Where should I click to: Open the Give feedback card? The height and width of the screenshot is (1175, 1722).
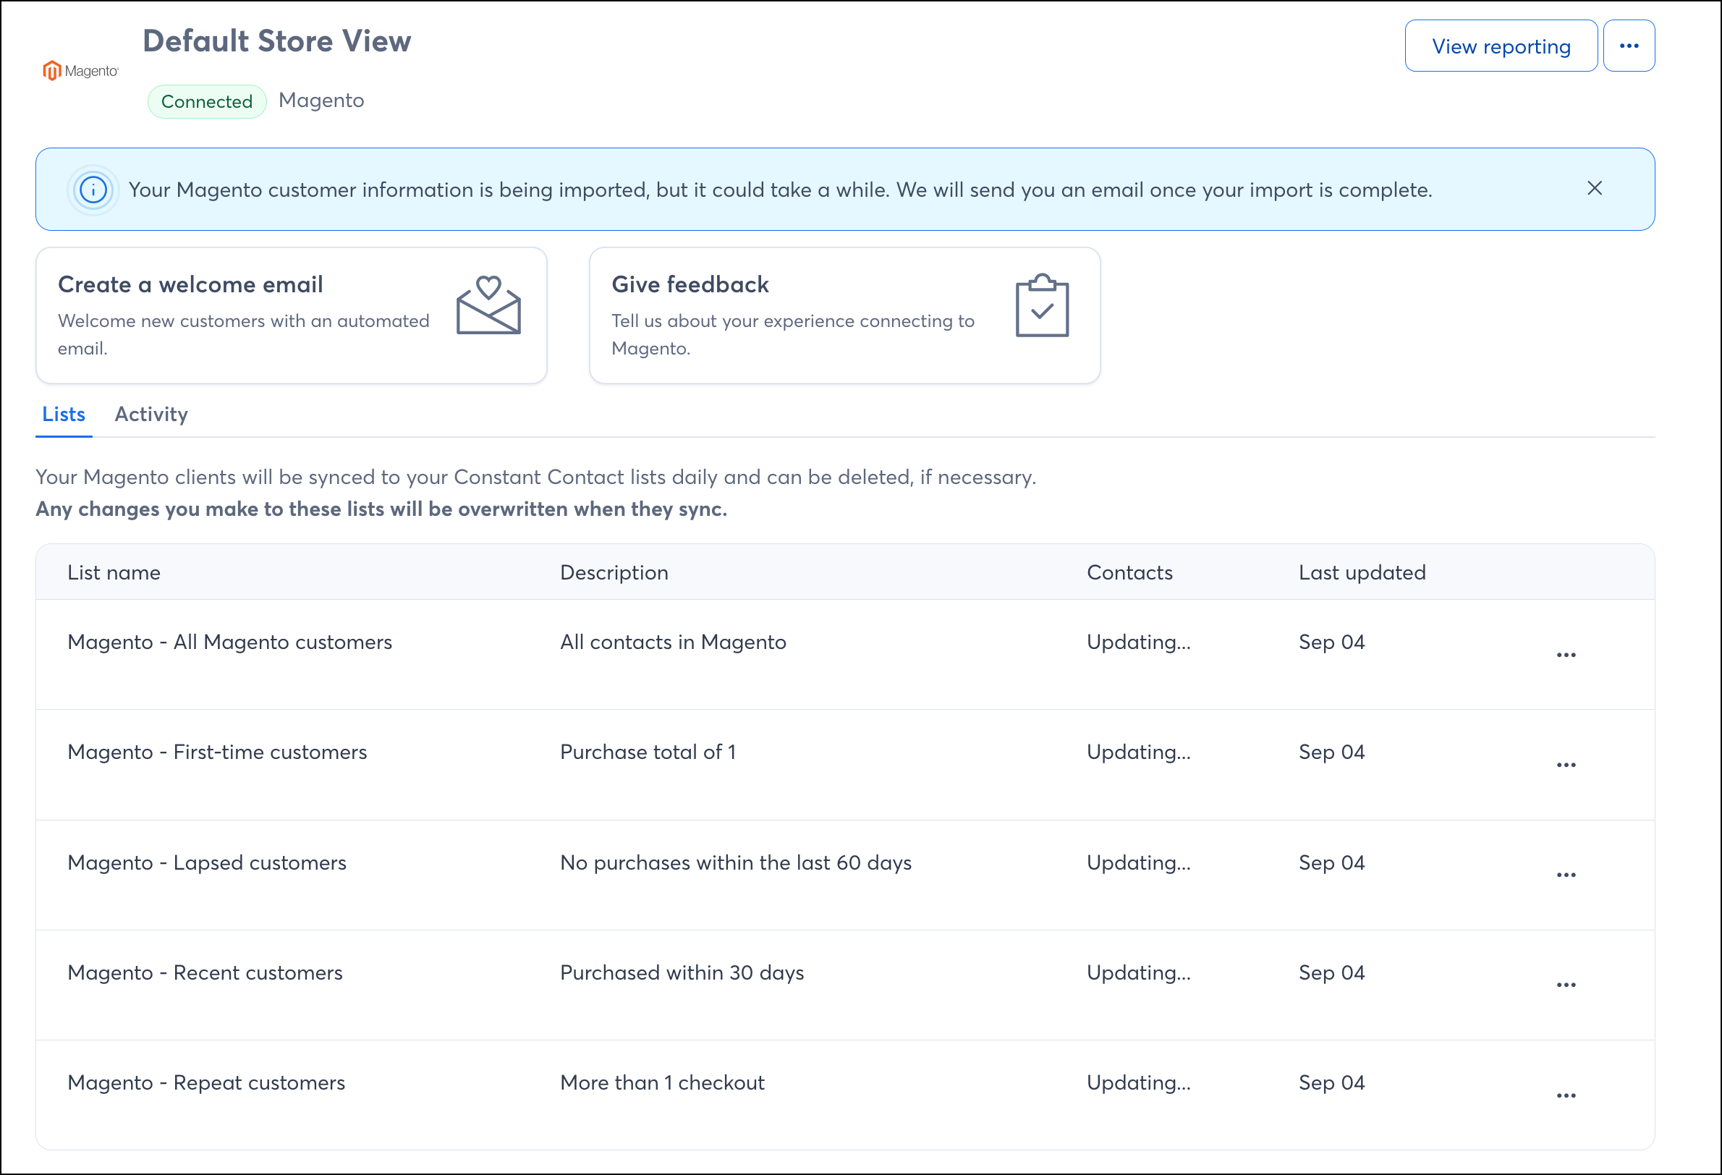[x=844, y=315]
